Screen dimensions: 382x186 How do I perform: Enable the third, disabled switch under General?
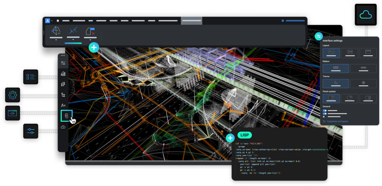(325, 117)
